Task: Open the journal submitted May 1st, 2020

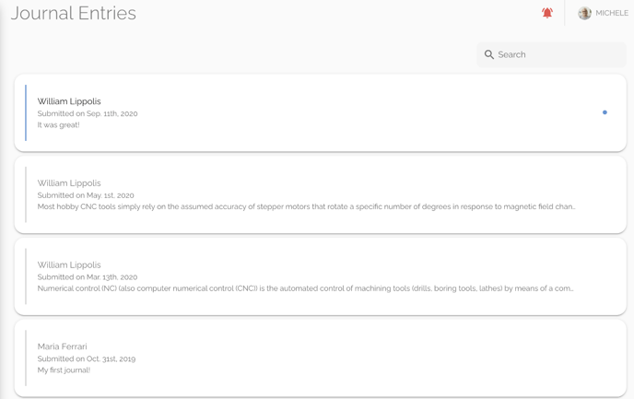Action: 321,194
